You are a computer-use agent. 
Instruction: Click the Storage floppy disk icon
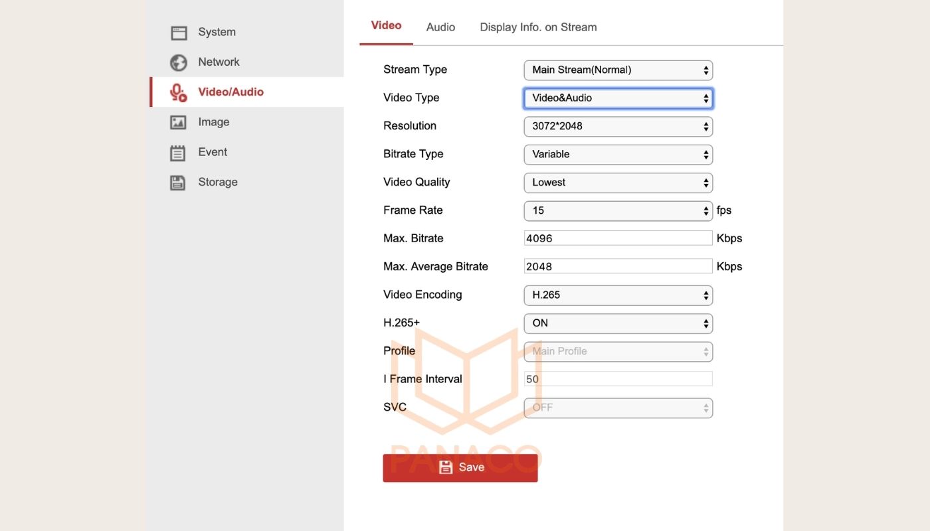[178, 183]
